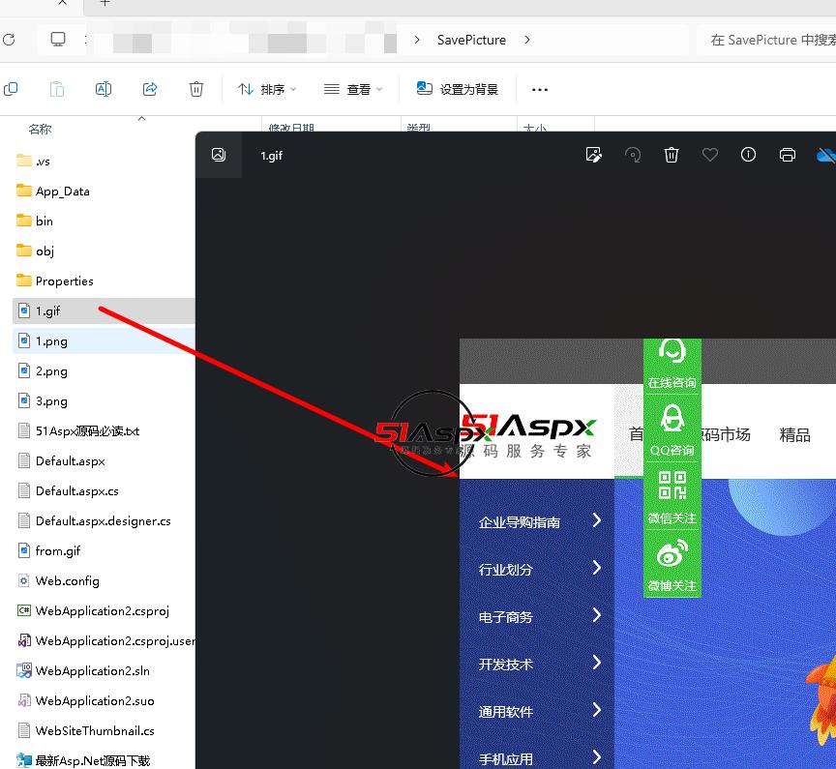Mark 1.gif as favorite with heart icon
The width and height of the screenshot is (836, 769).
[x=710, y=155]
